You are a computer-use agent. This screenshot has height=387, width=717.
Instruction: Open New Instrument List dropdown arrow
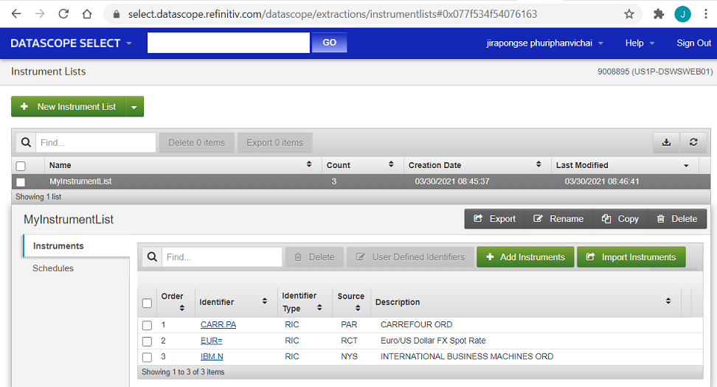134,107
